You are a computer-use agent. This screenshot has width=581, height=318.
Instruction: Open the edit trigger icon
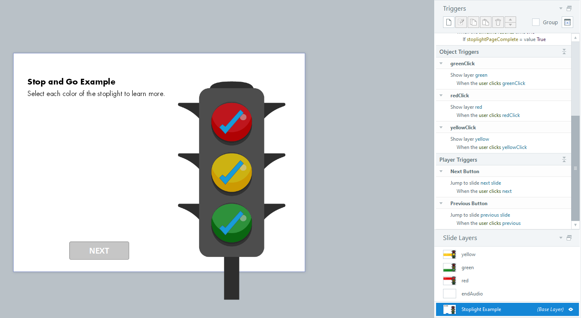point(461,22)
